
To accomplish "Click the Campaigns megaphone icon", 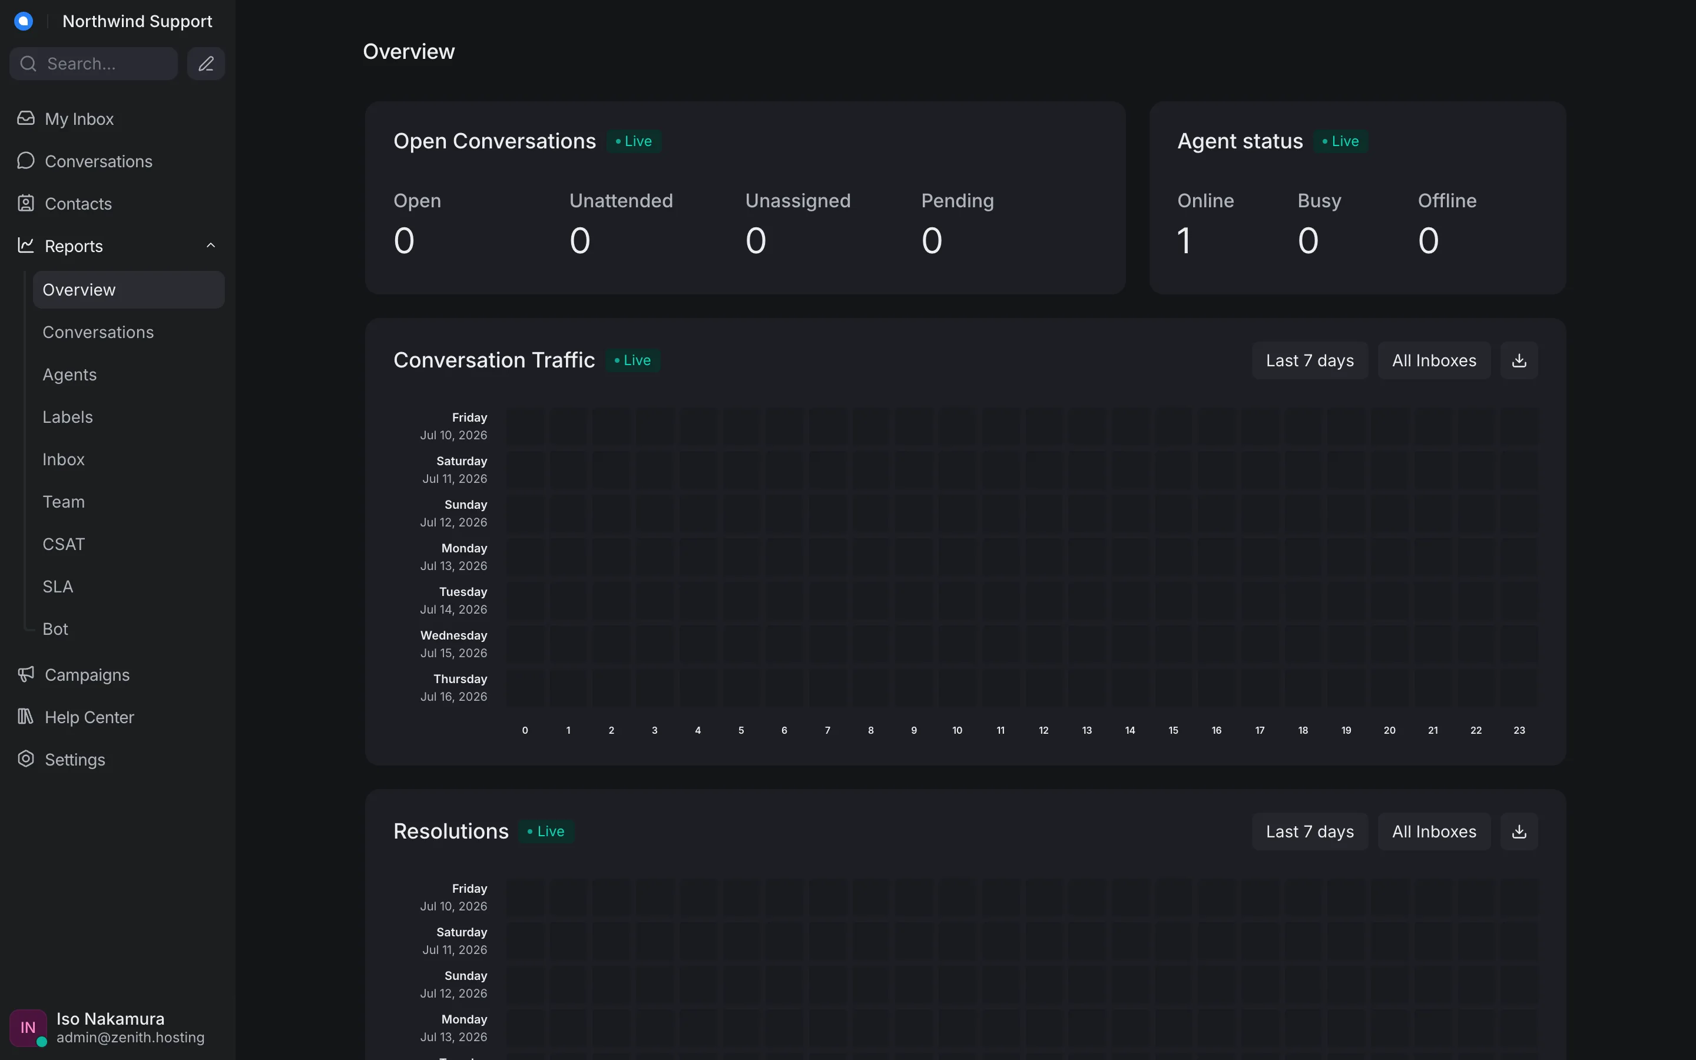I will [26, 674].
